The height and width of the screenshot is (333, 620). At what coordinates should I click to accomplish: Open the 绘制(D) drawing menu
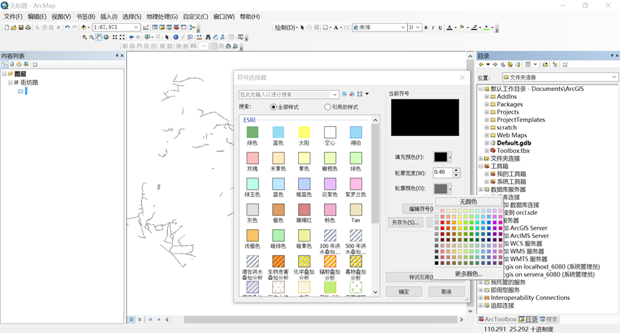[286, 27]
